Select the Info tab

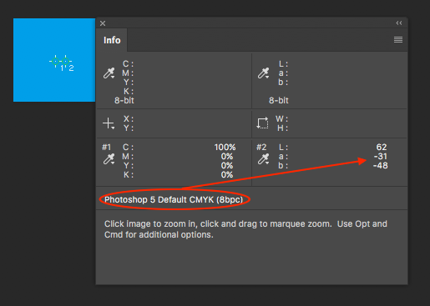[x=112, y=40]
